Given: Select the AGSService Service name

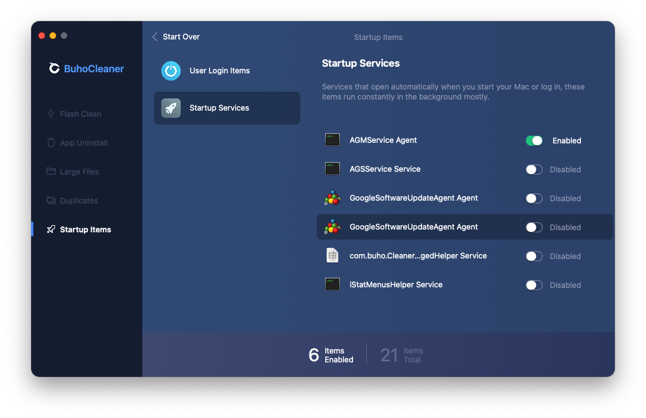Looking at the screenshot, I should tap(385, 169).
